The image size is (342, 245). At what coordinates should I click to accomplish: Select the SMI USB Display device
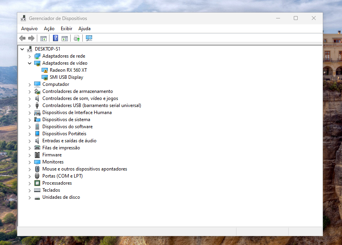tap(67, 77)
